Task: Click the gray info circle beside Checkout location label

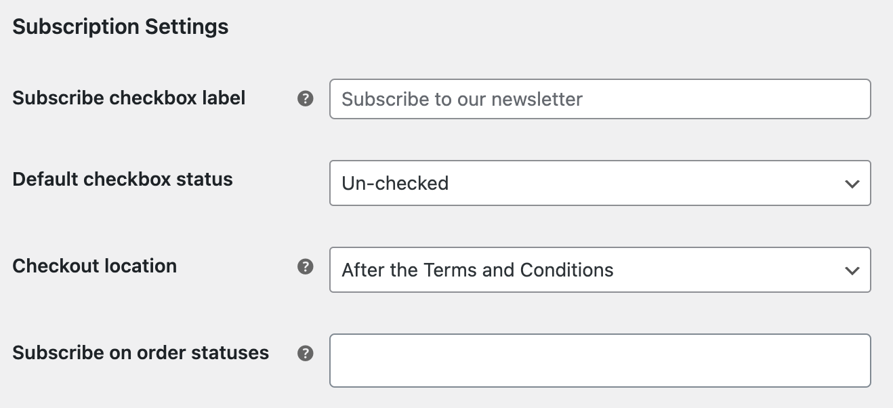Action: [x=306, y=266]
